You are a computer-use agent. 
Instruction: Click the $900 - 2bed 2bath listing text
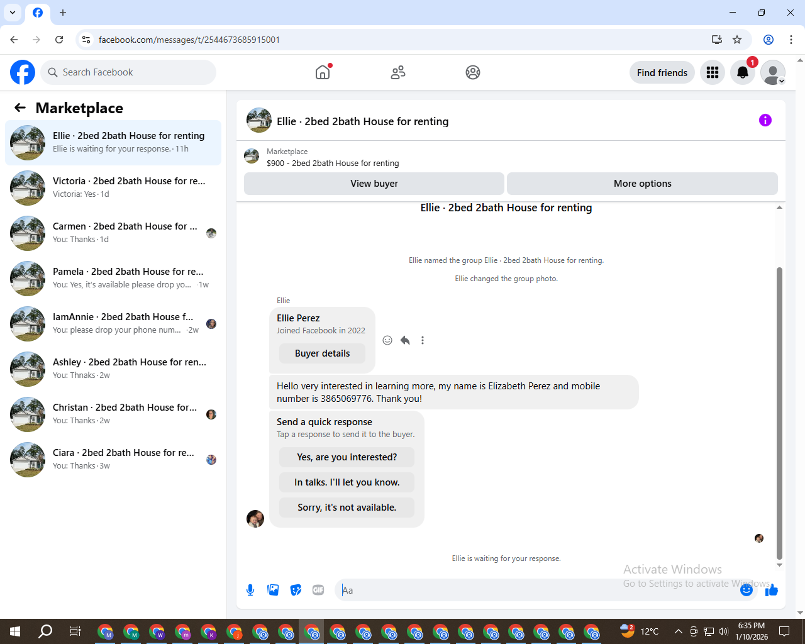(x=333, y=163)
